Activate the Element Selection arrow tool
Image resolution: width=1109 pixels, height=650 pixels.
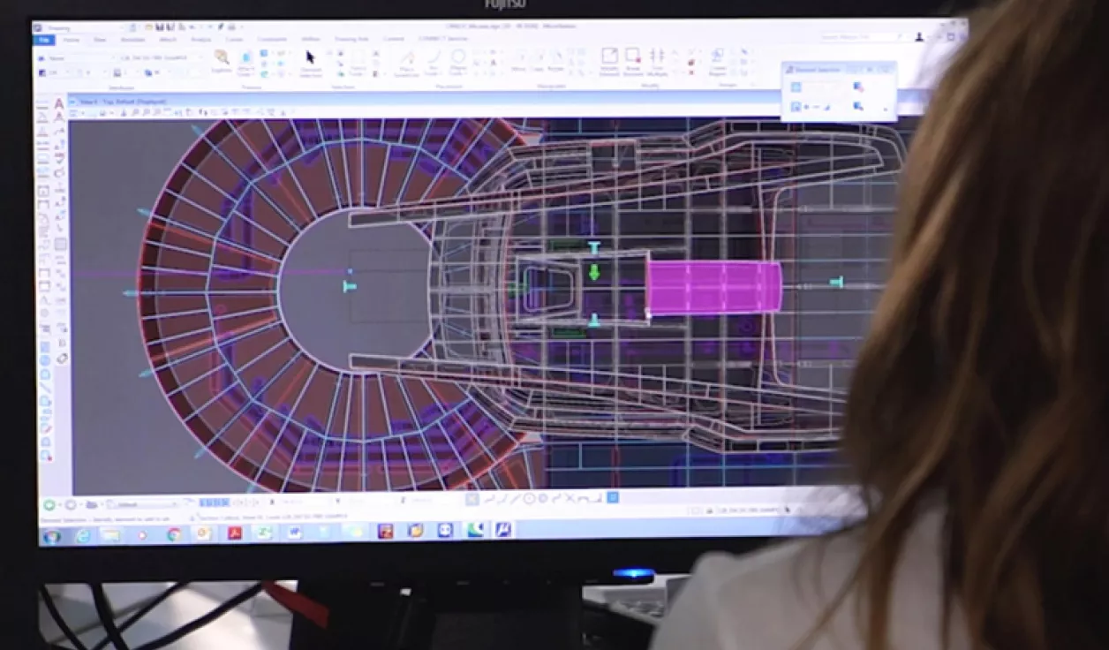pyautogui.click(x=311, y=63)
